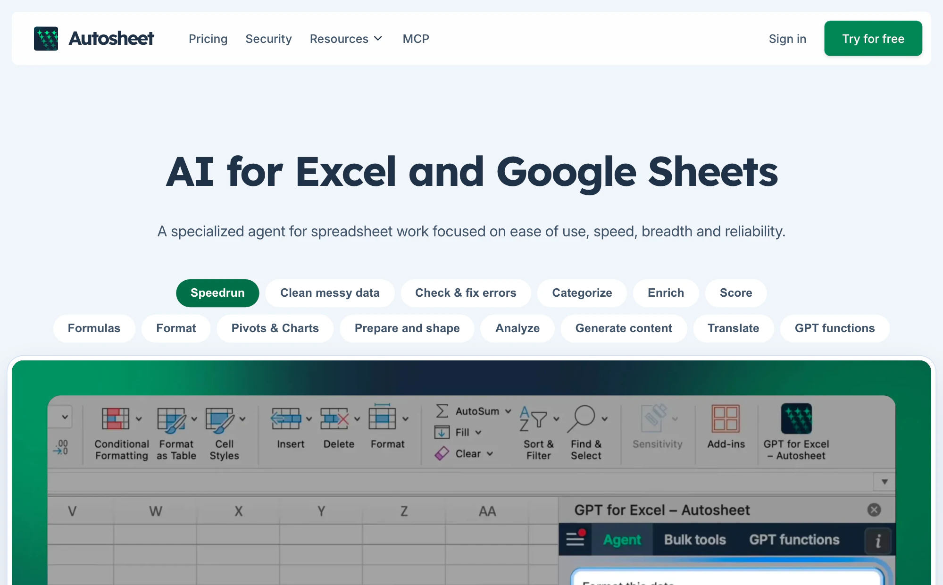Expand the Find & Select dropdown arrow
Image resolution: width=943 pixels, height=585 pixels.
tap(604, 418)
